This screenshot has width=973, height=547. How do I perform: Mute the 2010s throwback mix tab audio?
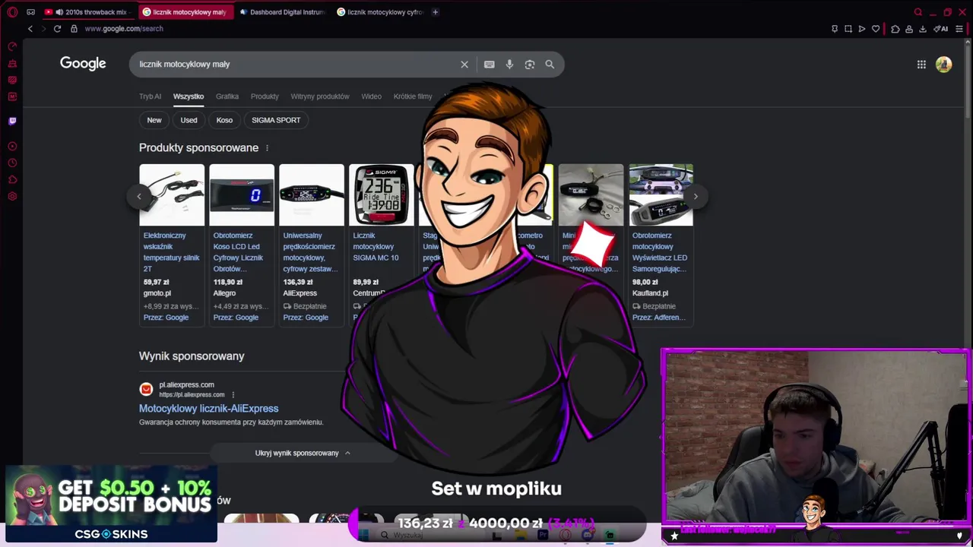click(x=59, y=12)
